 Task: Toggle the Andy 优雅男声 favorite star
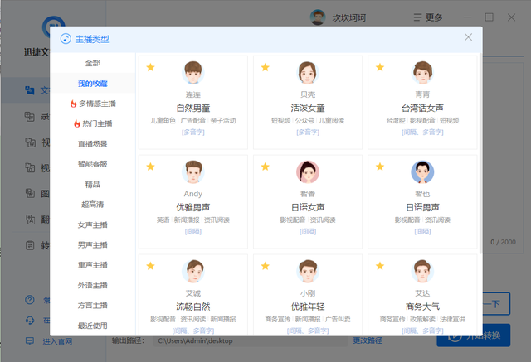pyautogui.click(x=150, y=167)
